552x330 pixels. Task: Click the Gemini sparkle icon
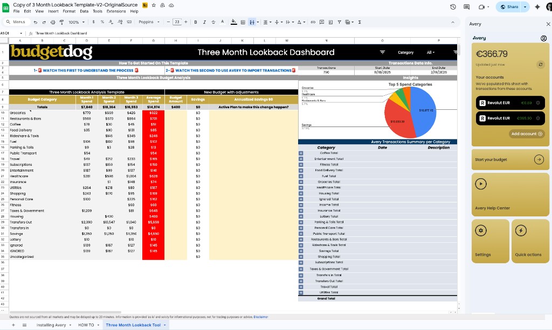pos(537,7)
